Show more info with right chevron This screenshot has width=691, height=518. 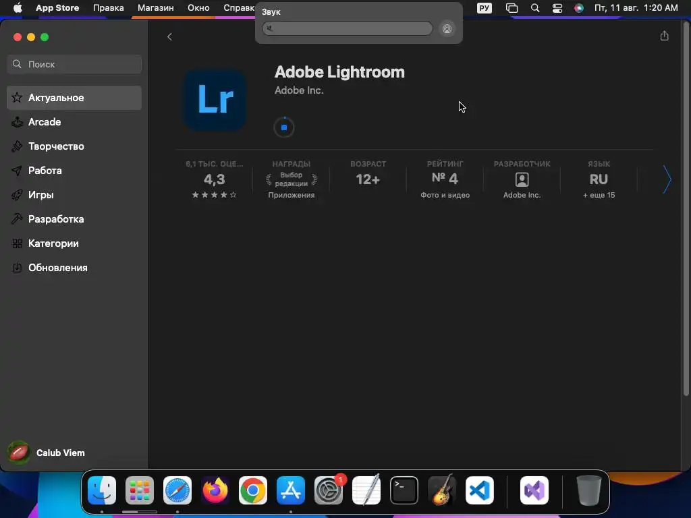point(667,179)
